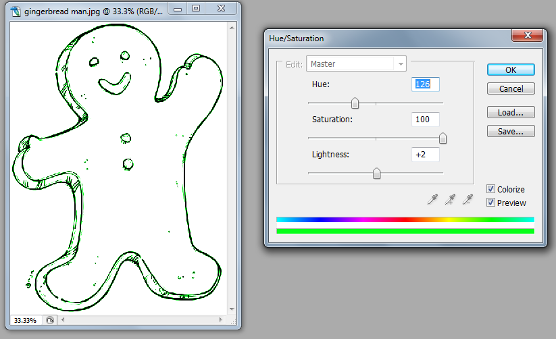Click the Saturation slider handle
This screenshot has width=556, height=339.
click(x=443, y=138)
